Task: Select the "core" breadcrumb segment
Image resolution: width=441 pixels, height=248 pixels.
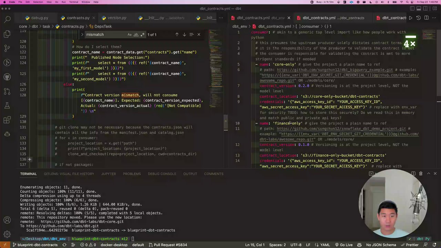Action: [x=23, y=27]
